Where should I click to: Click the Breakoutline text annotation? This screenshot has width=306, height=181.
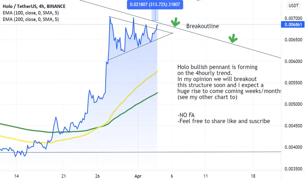coord(202,26)
